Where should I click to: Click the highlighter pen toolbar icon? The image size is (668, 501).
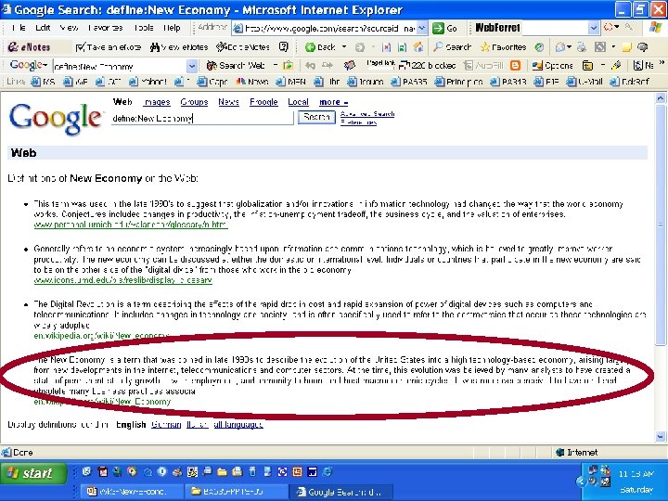616,66
